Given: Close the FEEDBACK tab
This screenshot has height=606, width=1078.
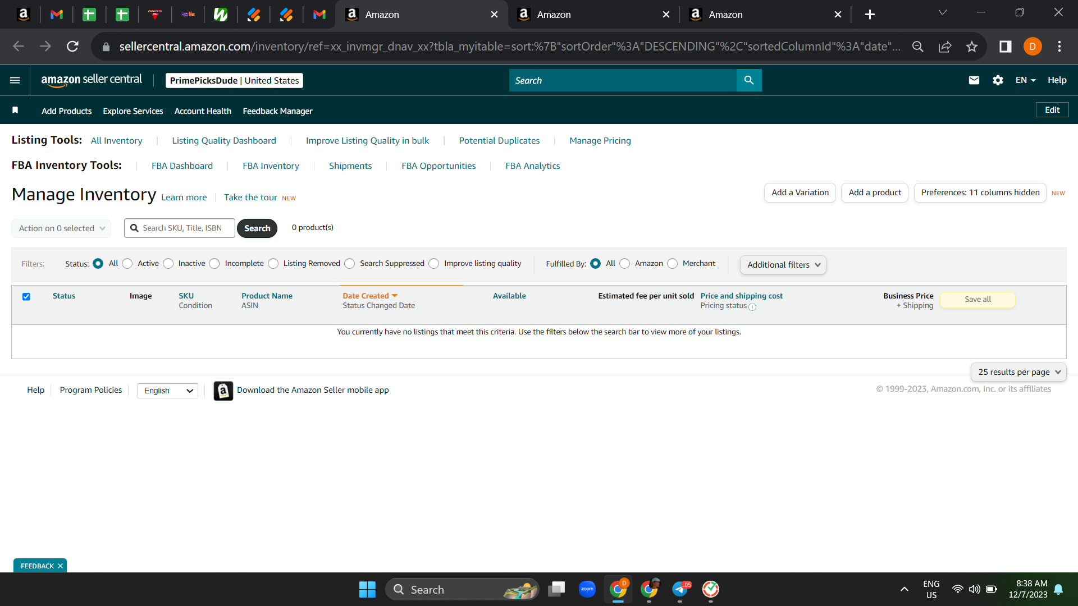Looking at the screenshot, I should [60, 566].
